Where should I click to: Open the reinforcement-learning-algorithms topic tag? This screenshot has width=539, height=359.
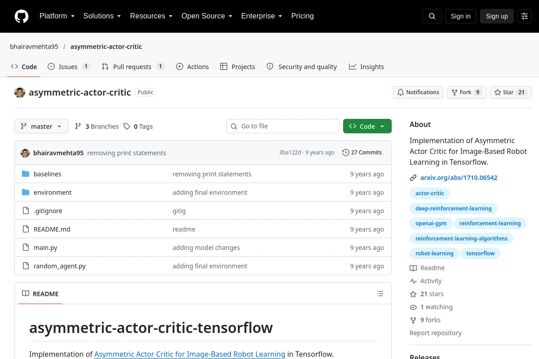[461, 239]
